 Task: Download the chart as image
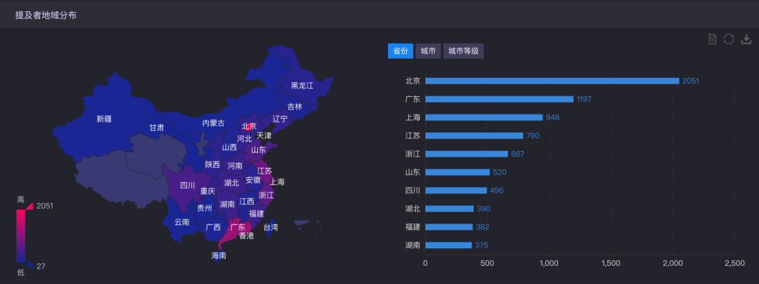(x=746, y=39)
